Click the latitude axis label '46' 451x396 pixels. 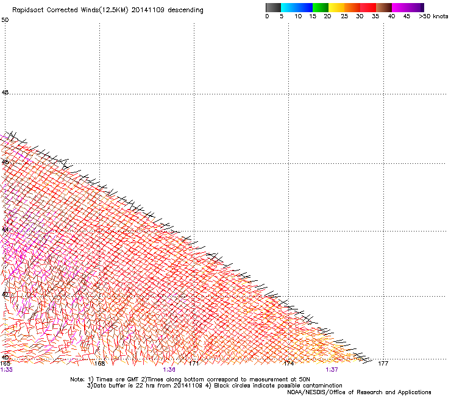pyautogui.click(x=5, y=162)
